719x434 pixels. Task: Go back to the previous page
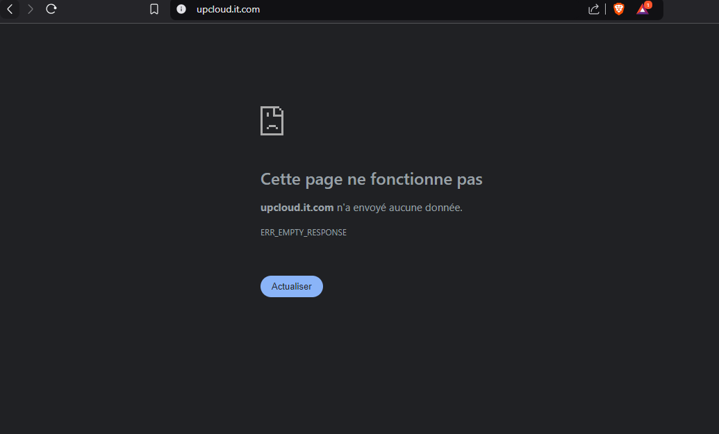10,9
